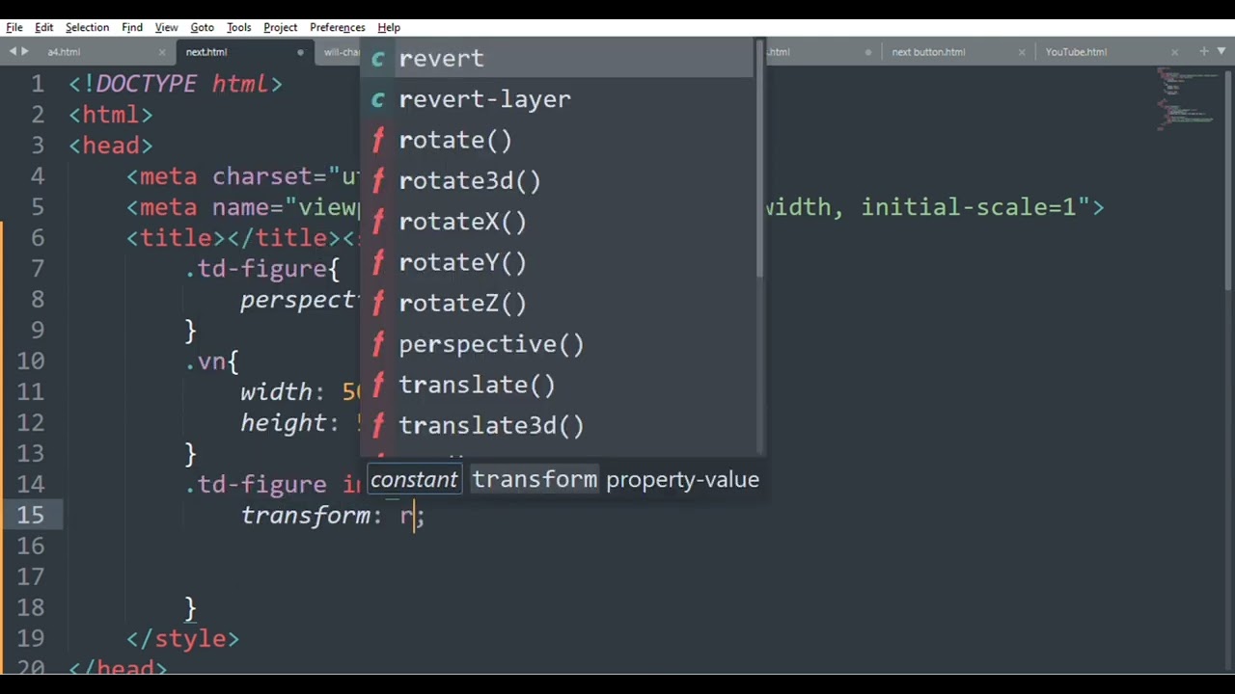Open the Project menu

coord(280,27)
